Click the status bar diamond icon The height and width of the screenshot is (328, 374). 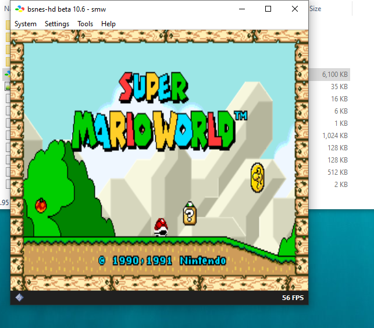click(x=19, y=298)
